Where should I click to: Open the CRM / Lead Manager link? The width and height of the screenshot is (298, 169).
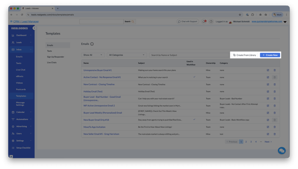pos(26,22)
